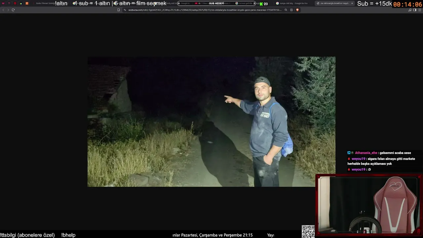Click the QR code beside the webcam
This screenshot has height=238, width=423.
pyautogui.click(x=308, y=231)
